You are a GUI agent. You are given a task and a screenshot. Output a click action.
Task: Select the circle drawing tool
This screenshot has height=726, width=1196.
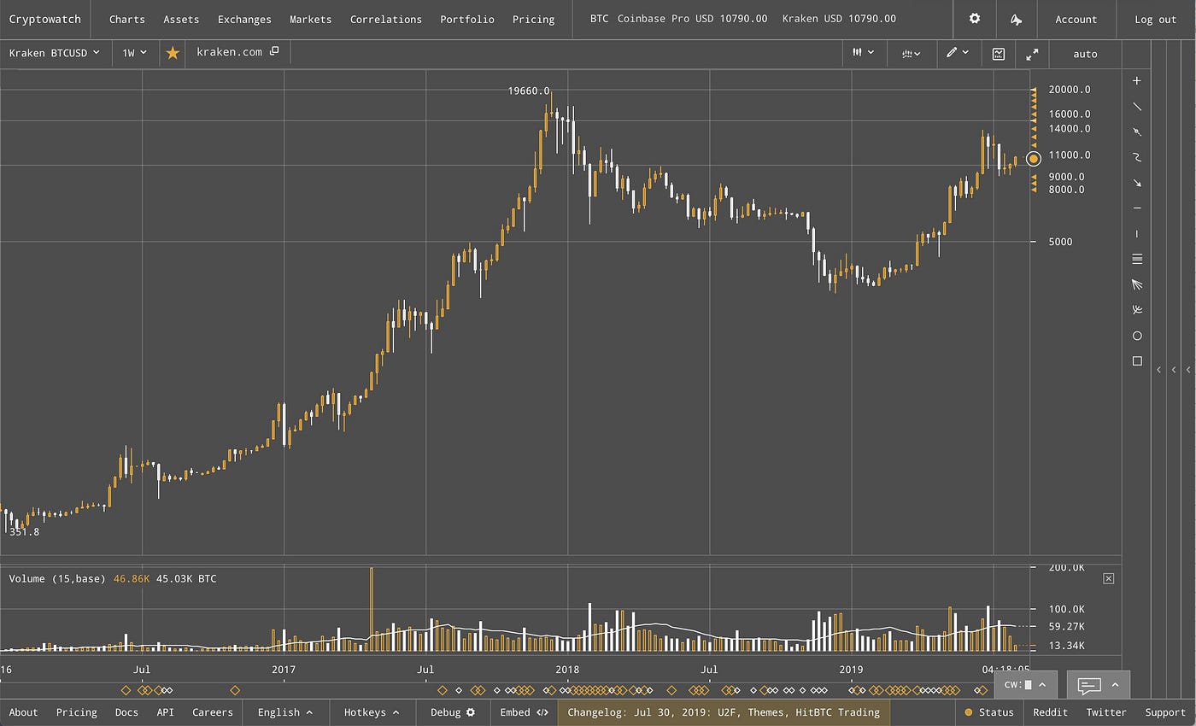1136,336
